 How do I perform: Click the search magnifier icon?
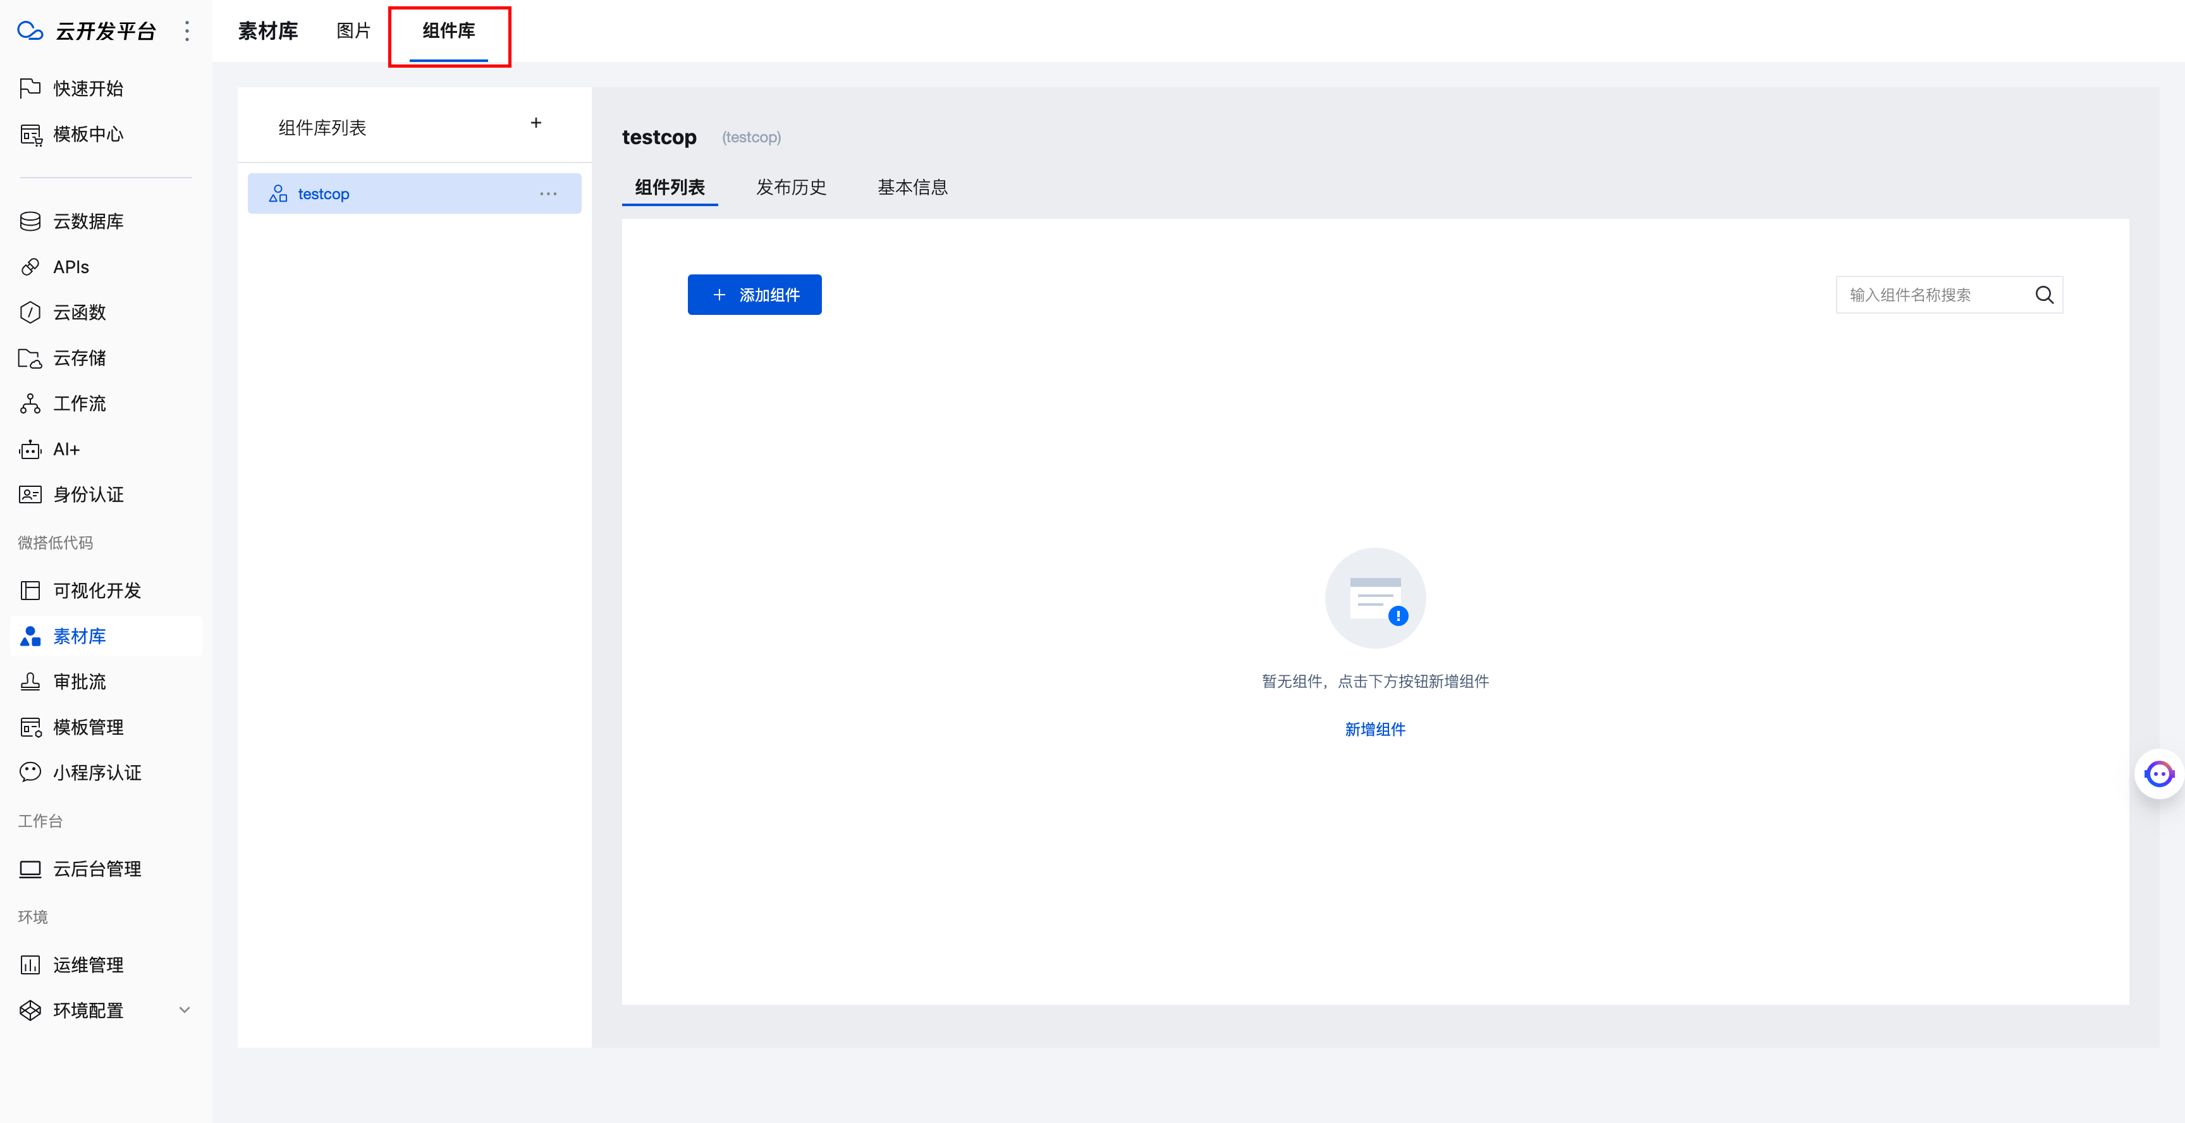click(x=2043, y=295)
